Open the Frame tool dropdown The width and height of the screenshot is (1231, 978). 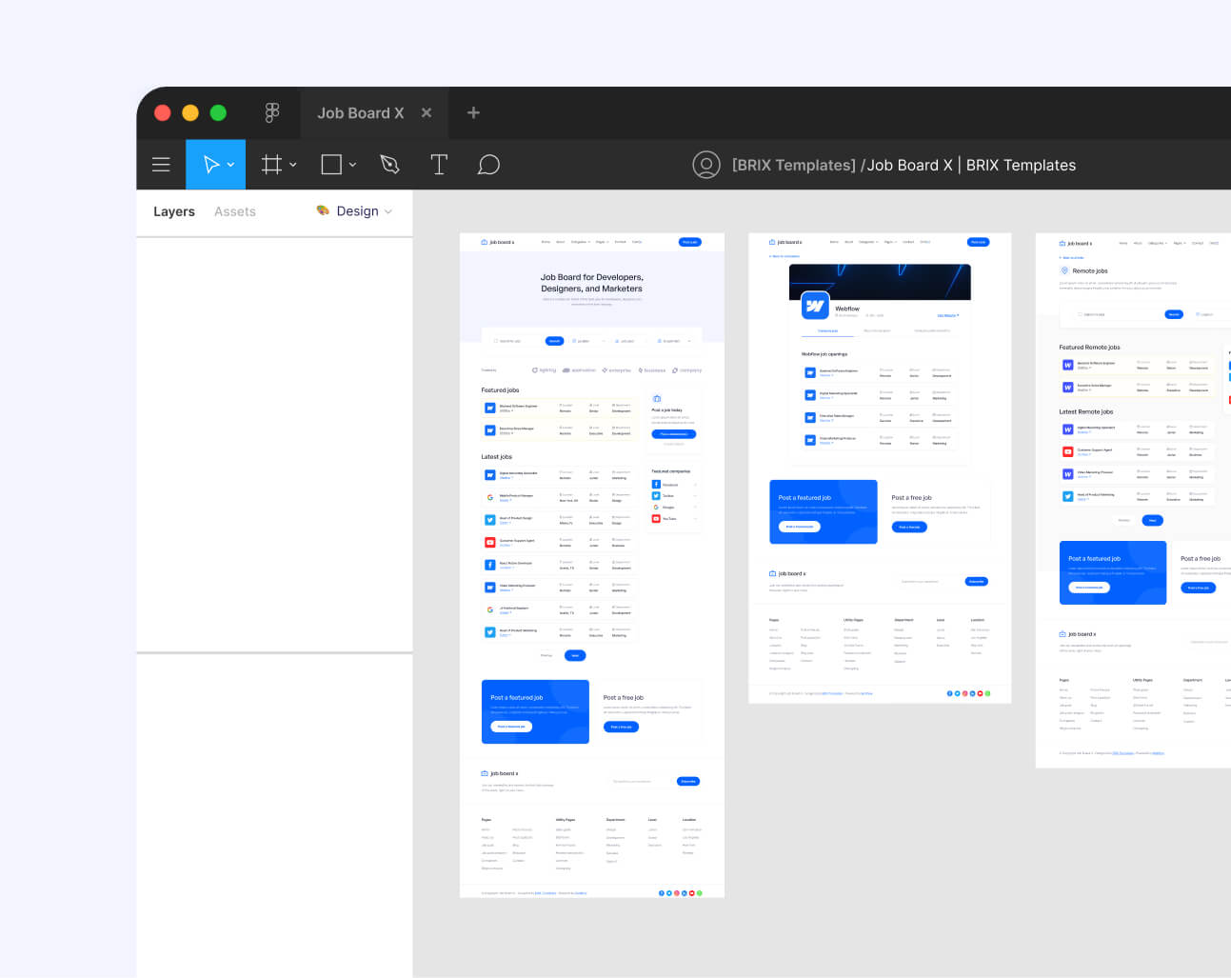pyautogui.click(x=291, y=164)
